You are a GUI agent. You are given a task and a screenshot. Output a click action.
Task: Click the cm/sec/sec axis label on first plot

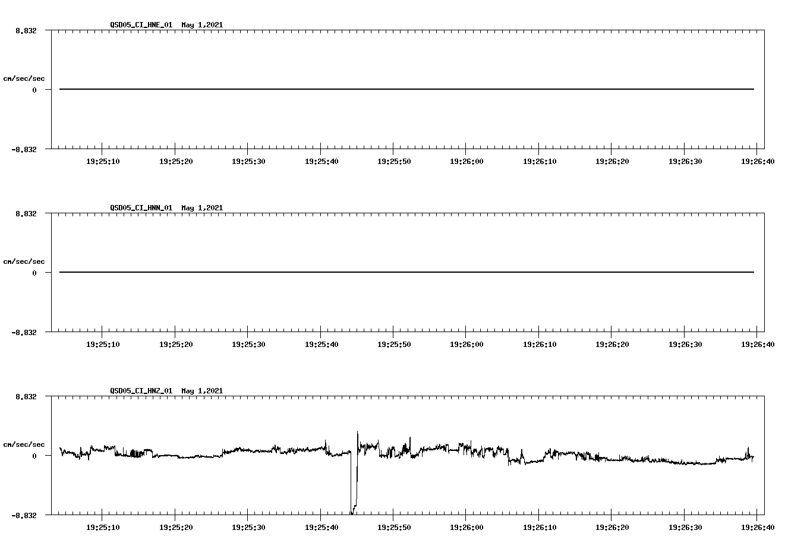(x=24, y=77)
